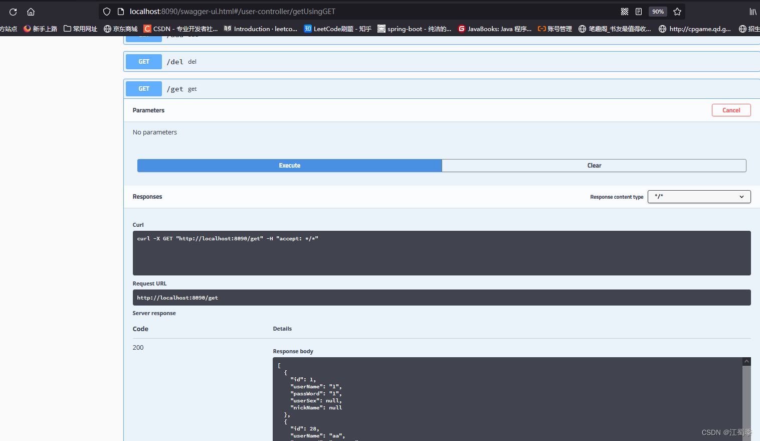Open the 常用网址 bookmarks folder

pyautogui.click(x=80, y=29)
